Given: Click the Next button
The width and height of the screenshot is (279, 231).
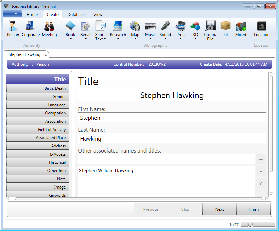Looking at the screenshot, I should tap(219, 209).
